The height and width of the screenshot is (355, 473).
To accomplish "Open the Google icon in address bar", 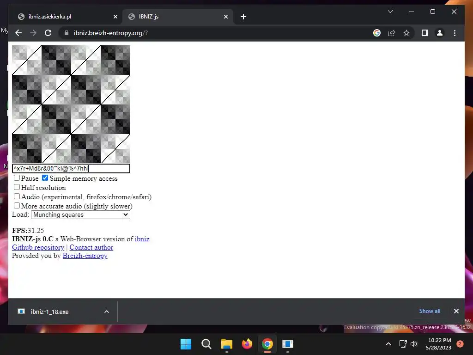I will pos(377,33).
